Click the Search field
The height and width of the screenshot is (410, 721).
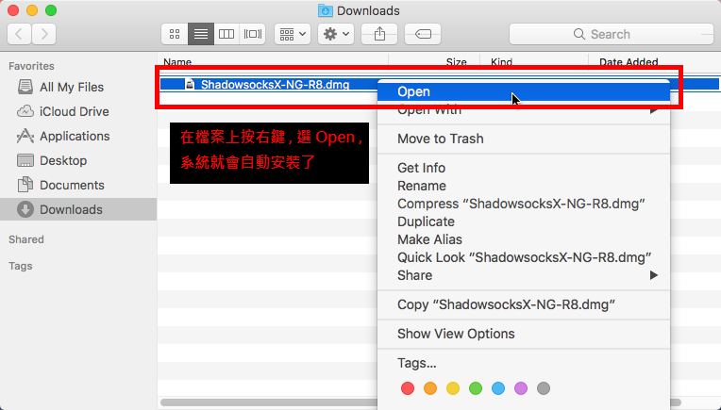[611, 34]
